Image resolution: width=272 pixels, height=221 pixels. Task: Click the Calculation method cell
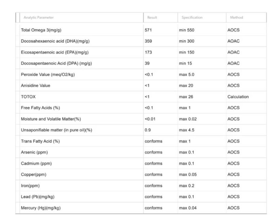tap(238, 97)
